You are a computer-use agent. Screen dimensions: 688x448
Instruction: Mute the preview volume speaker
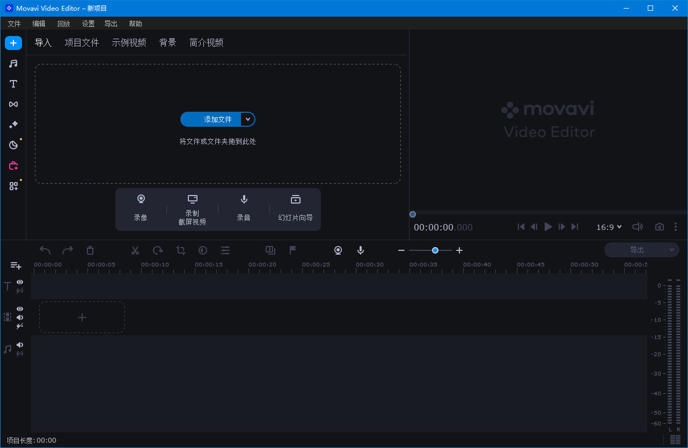point(638,227)
